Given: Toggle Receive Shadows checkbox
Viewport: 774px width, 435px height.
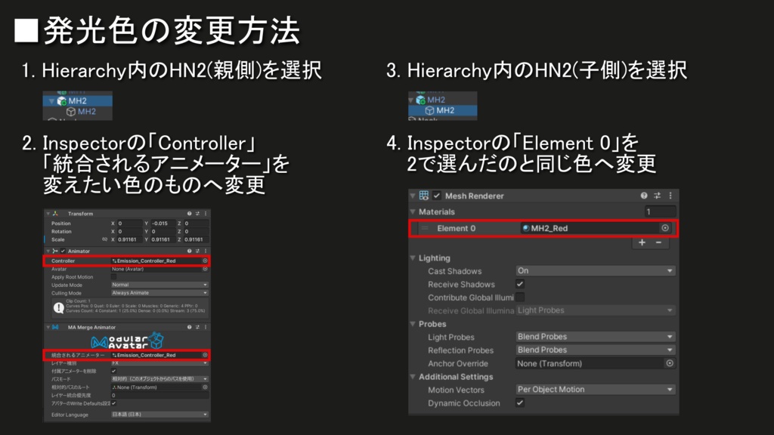Looking at the screenshot, I should click(520, 284).
